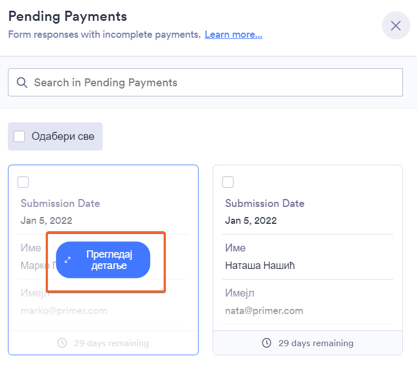Open the Learn more link

[x=233, y=34]
